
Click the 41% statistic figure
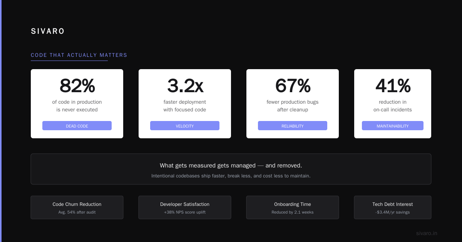coord(393,86)
